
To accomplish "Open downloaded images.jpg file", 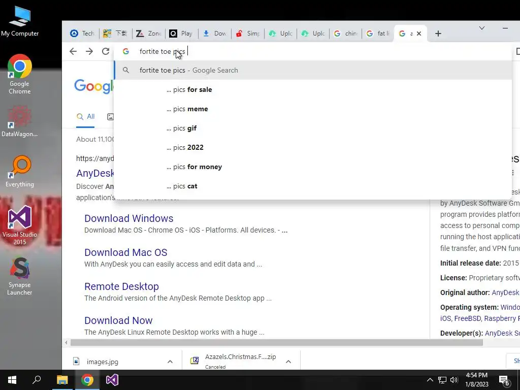I will [102, 362].
